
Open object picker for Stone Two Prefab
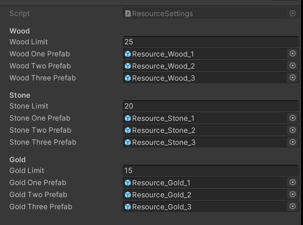292,130
